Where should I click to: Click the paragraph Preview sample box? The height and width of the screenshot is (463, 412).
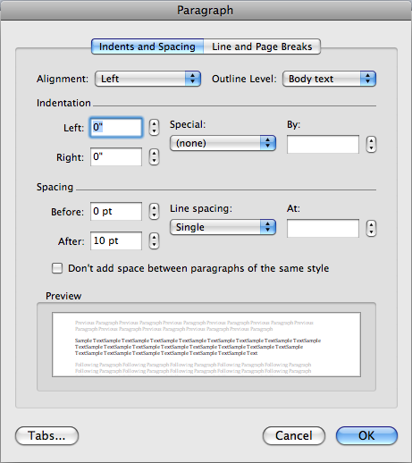206,344
